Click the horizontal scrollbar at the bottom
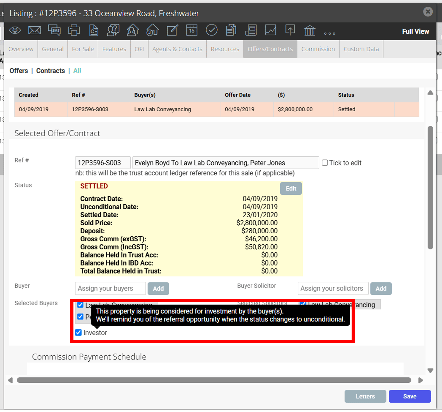The width and height of the screenshot is (442, 412). (214, 380)
